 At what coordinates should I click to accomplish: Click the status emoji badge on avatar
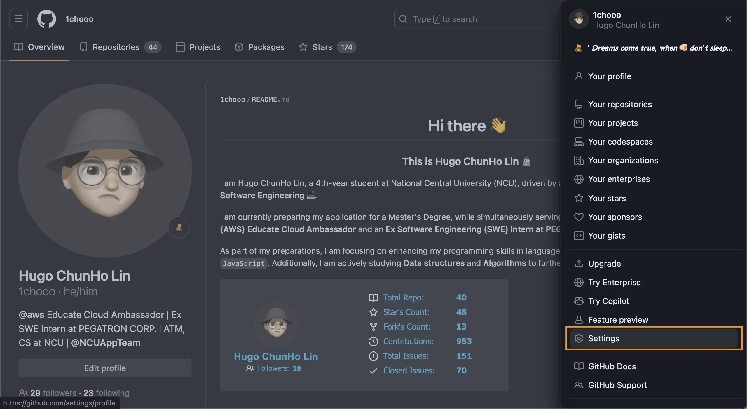coord(179,227)
